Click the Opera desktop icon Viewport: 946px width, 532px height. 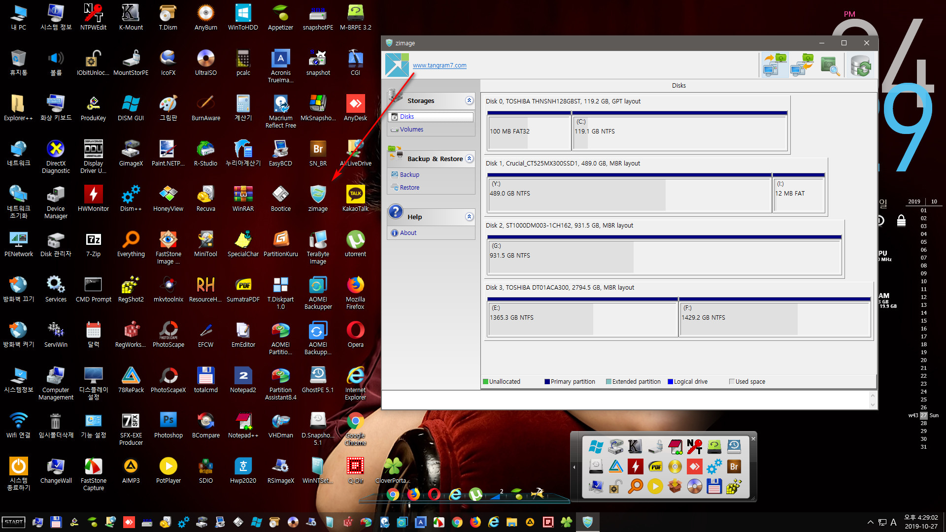click(x=355, y=334)
